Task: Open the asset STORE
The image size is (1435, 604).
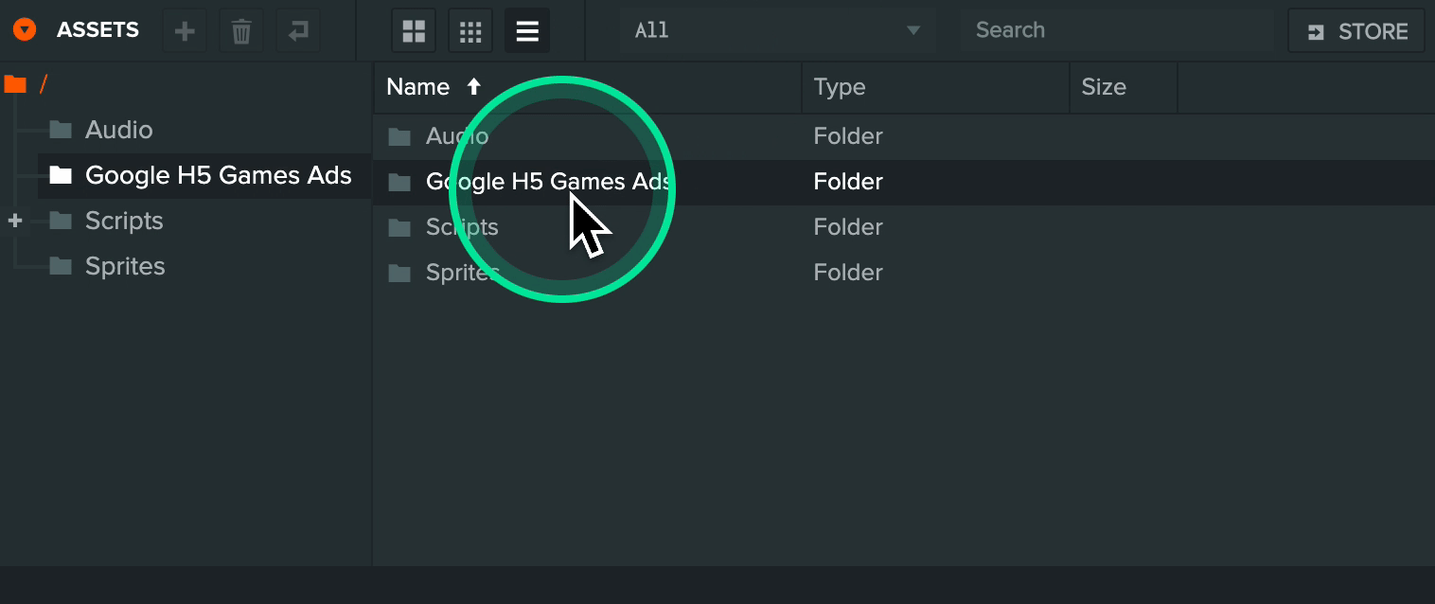Action: tap(1355, 31)
